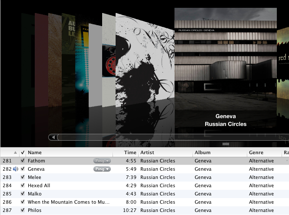Click the speaker now-playing icon beside Geneva
The image size is (289, 215).
tap(16, 169)
